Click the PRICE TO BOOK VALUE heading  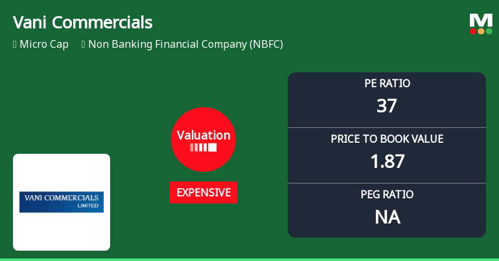[x=387, y=139]
